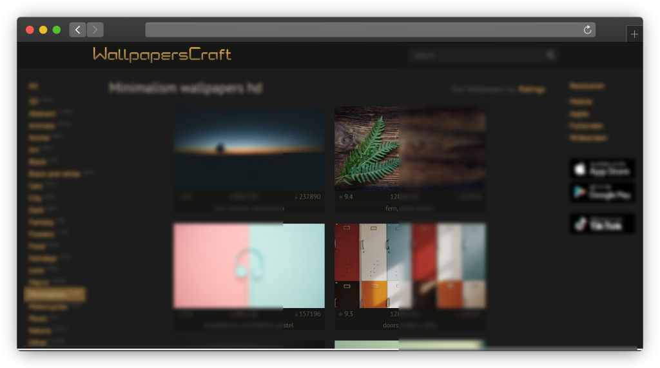Open the Google Play download badge

602,193
